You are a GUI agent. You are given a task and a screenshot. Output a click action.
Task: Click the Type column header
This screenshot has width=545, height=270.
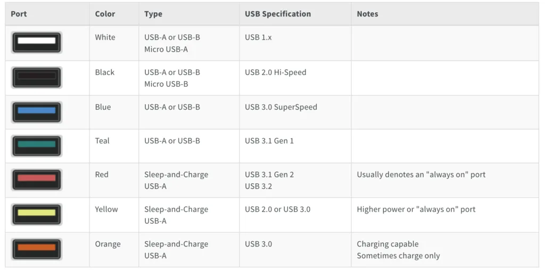click(x=153, y=14)
